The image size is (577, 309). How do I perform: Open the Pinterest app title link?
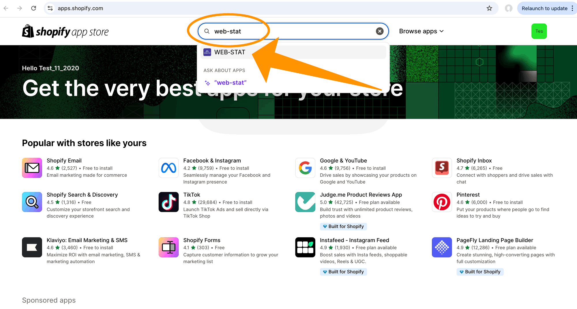click(468, 195)
